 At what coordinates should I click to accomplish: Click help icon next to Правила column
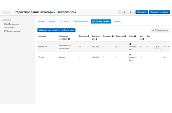pos(88,36)
